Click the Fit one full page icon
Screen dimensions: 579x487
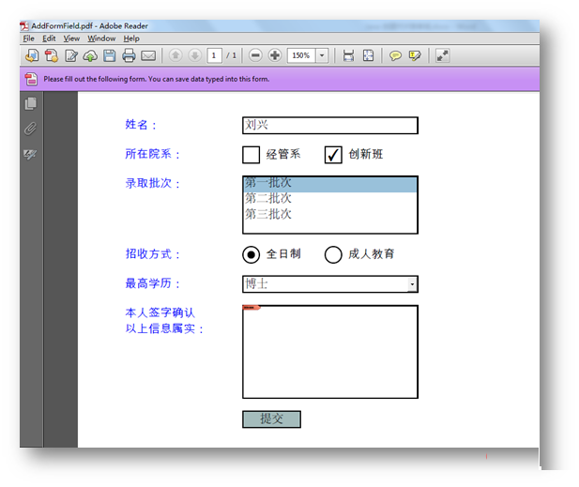(368, 55)
